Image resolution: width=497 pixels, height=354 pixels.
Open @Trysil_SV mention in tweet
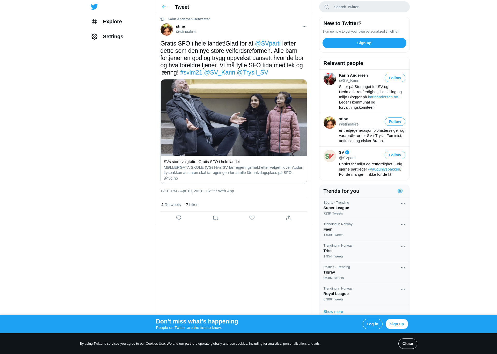253,72
